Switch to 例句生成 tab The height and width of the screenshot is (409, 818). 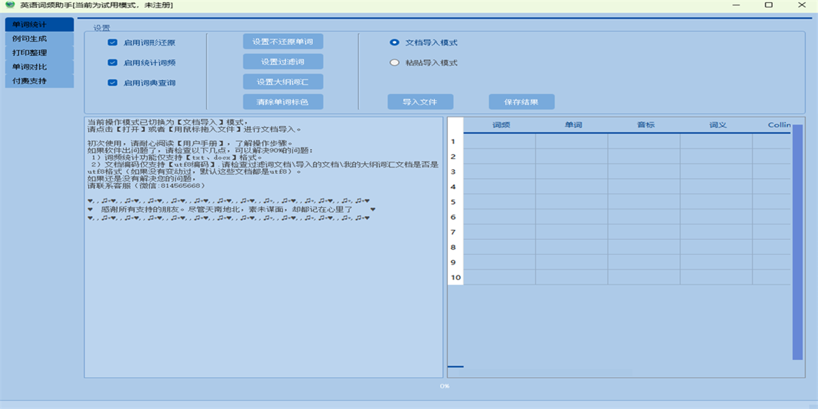39,39
